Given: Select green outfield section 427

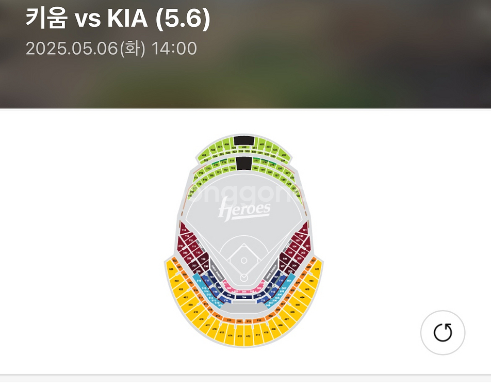Looking at the screenshot, I should pyautogui.click(x=220, y=147).
